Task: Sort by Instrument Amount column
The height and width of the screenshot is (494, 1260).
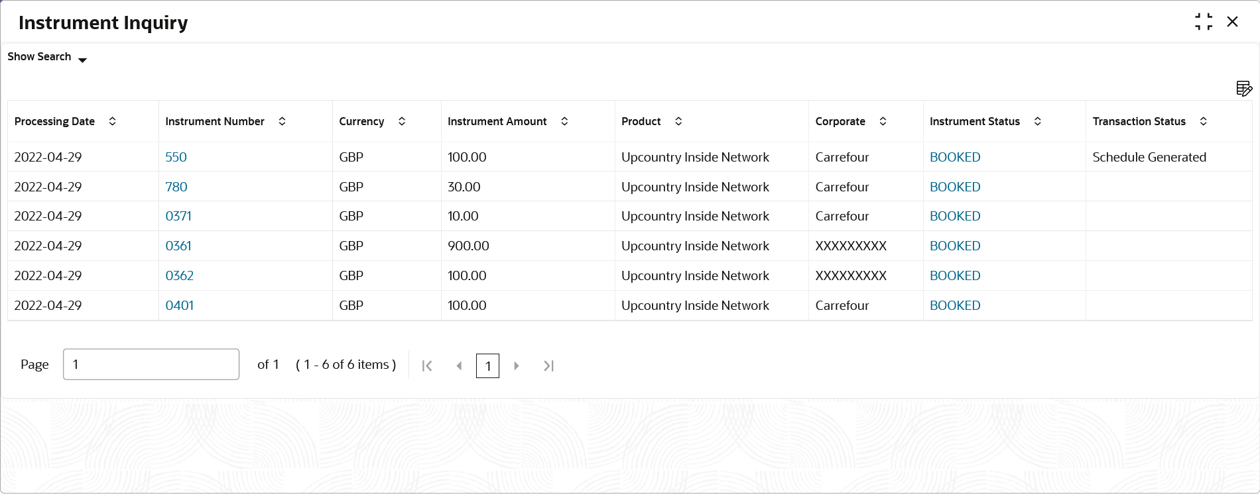Action: click(564, 121)
